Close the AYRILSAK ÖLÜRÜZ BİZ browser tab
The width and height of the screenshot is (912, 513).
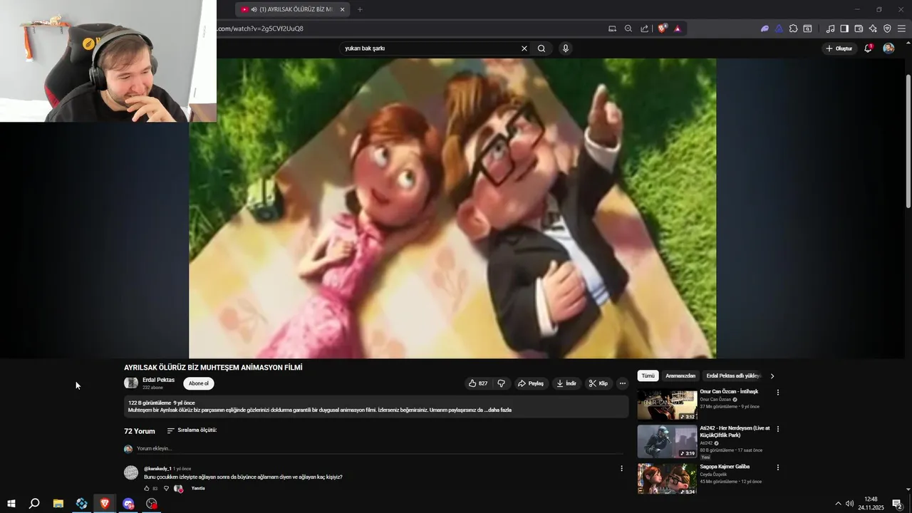pos(342,10)
